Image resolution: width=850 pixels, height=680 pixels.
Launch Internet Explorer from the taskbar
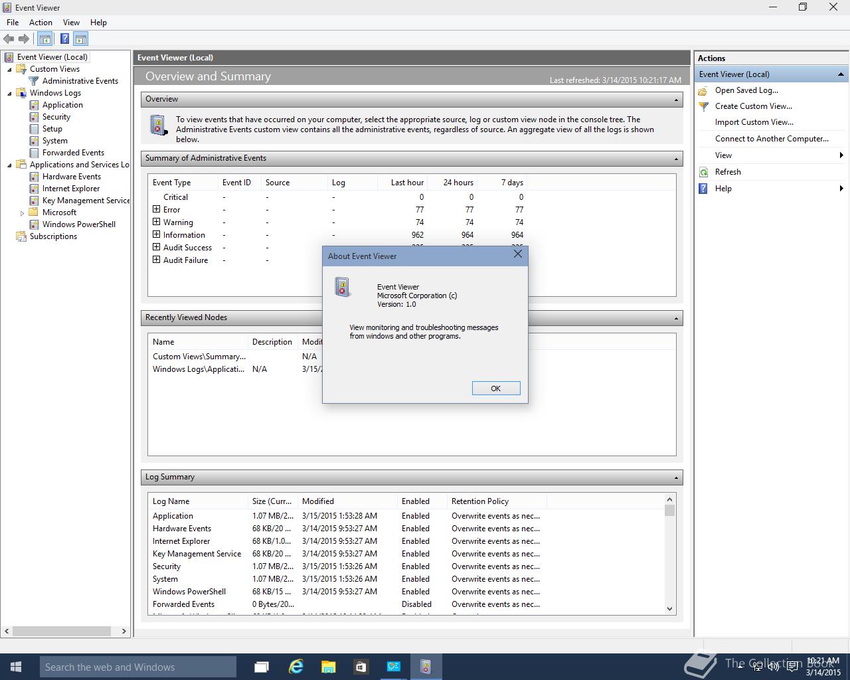pyautogui.click(x=296, y=667)
